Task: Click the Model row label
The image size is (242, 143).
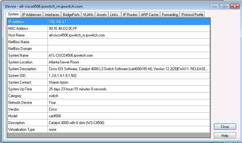Action: [27, 116]
